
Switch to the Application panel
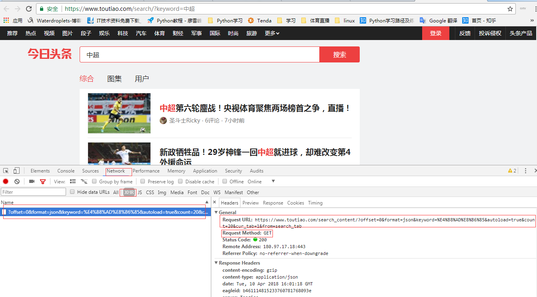(205, 171)
